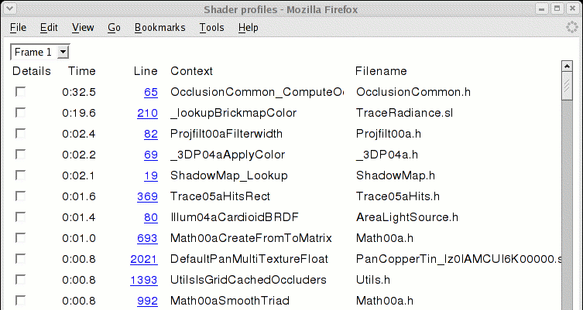Open the Go menu
Image resolution: width=583 pixels, height=310 pixels.
(x=114, y=27)
